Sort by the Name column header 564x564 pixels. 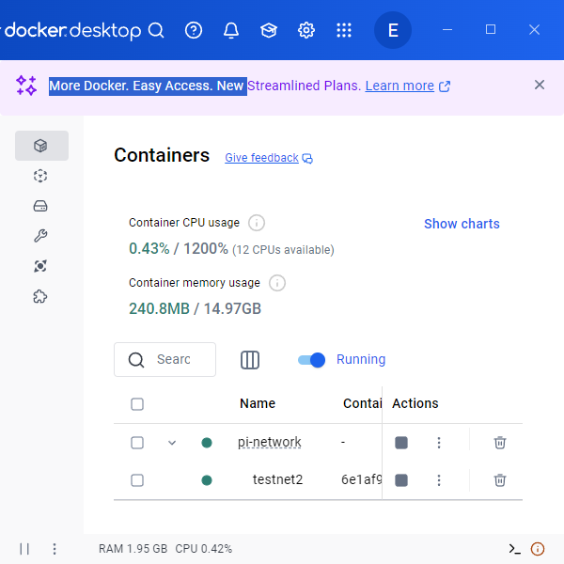pyautogui.click(x=258, y=403)
